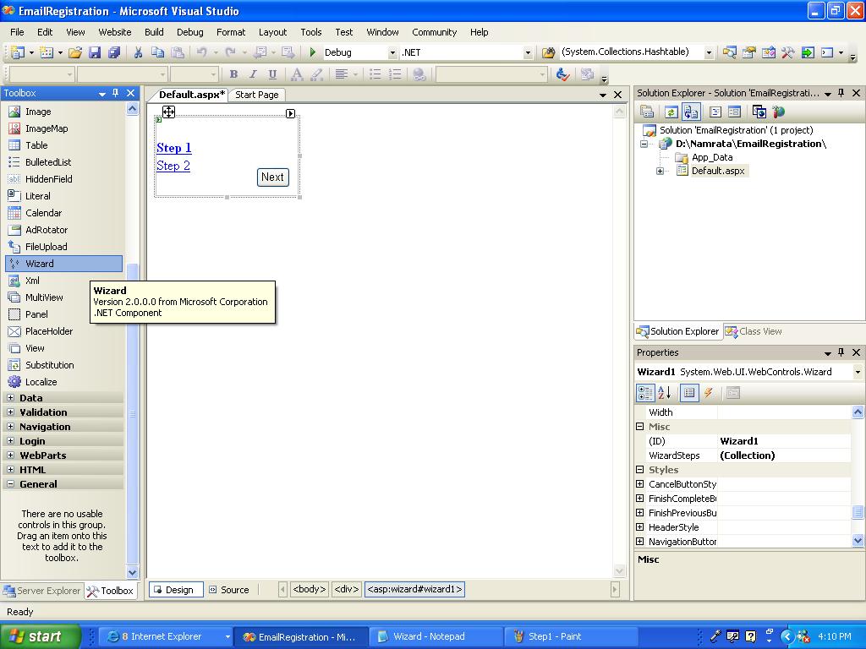Click the Save toolbar icon
Viewport: 866px width, 649px height.
(95, 52)
